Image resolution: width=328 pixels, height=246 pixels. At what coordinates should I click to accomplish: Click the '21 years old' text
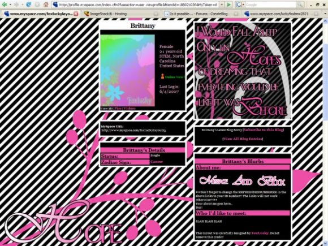(170, 51)
